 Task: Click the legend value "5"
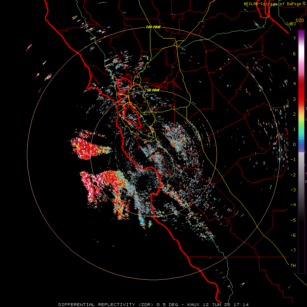(294, 69)
